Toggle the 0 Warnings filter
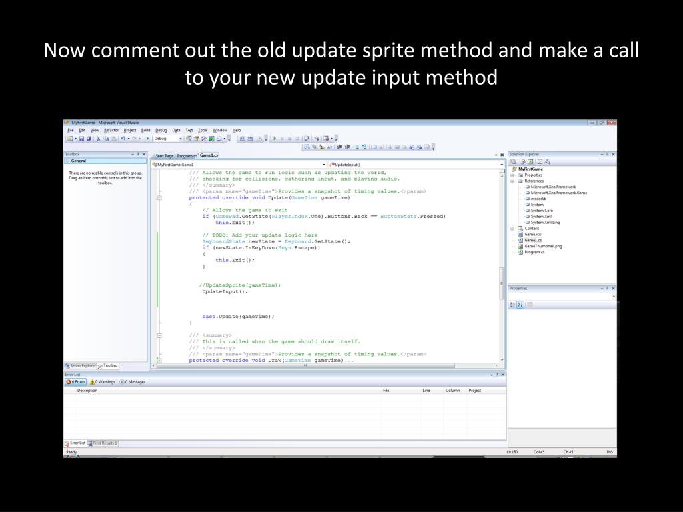This screenshot has height=512, width=683. [x=102, y=382]
